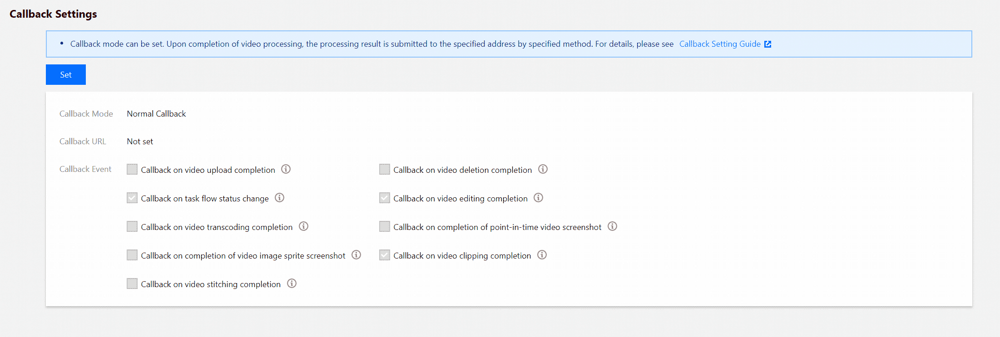
Task: Disable callback on video clipping completion
Action: tap(385, 255)
